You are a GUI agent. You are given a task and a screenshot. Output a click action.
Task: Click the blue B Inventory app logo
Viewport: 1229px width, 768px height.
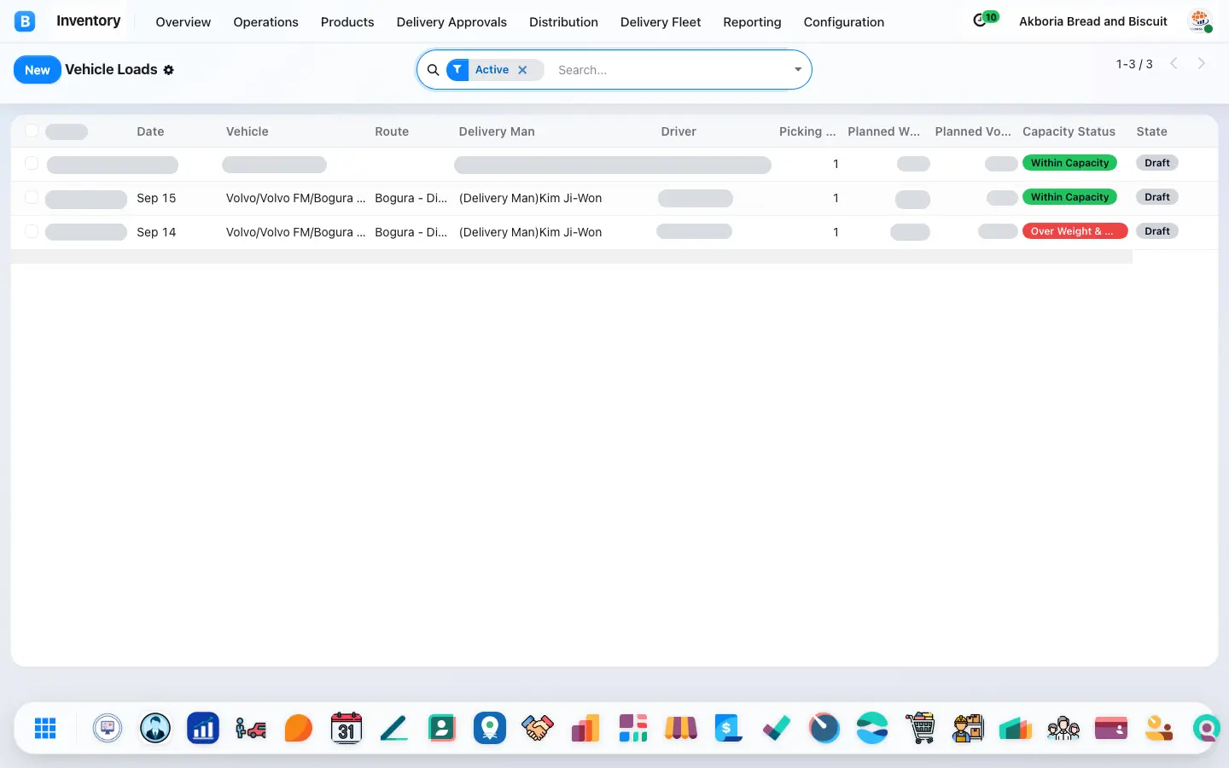click(x=25, y=21)
